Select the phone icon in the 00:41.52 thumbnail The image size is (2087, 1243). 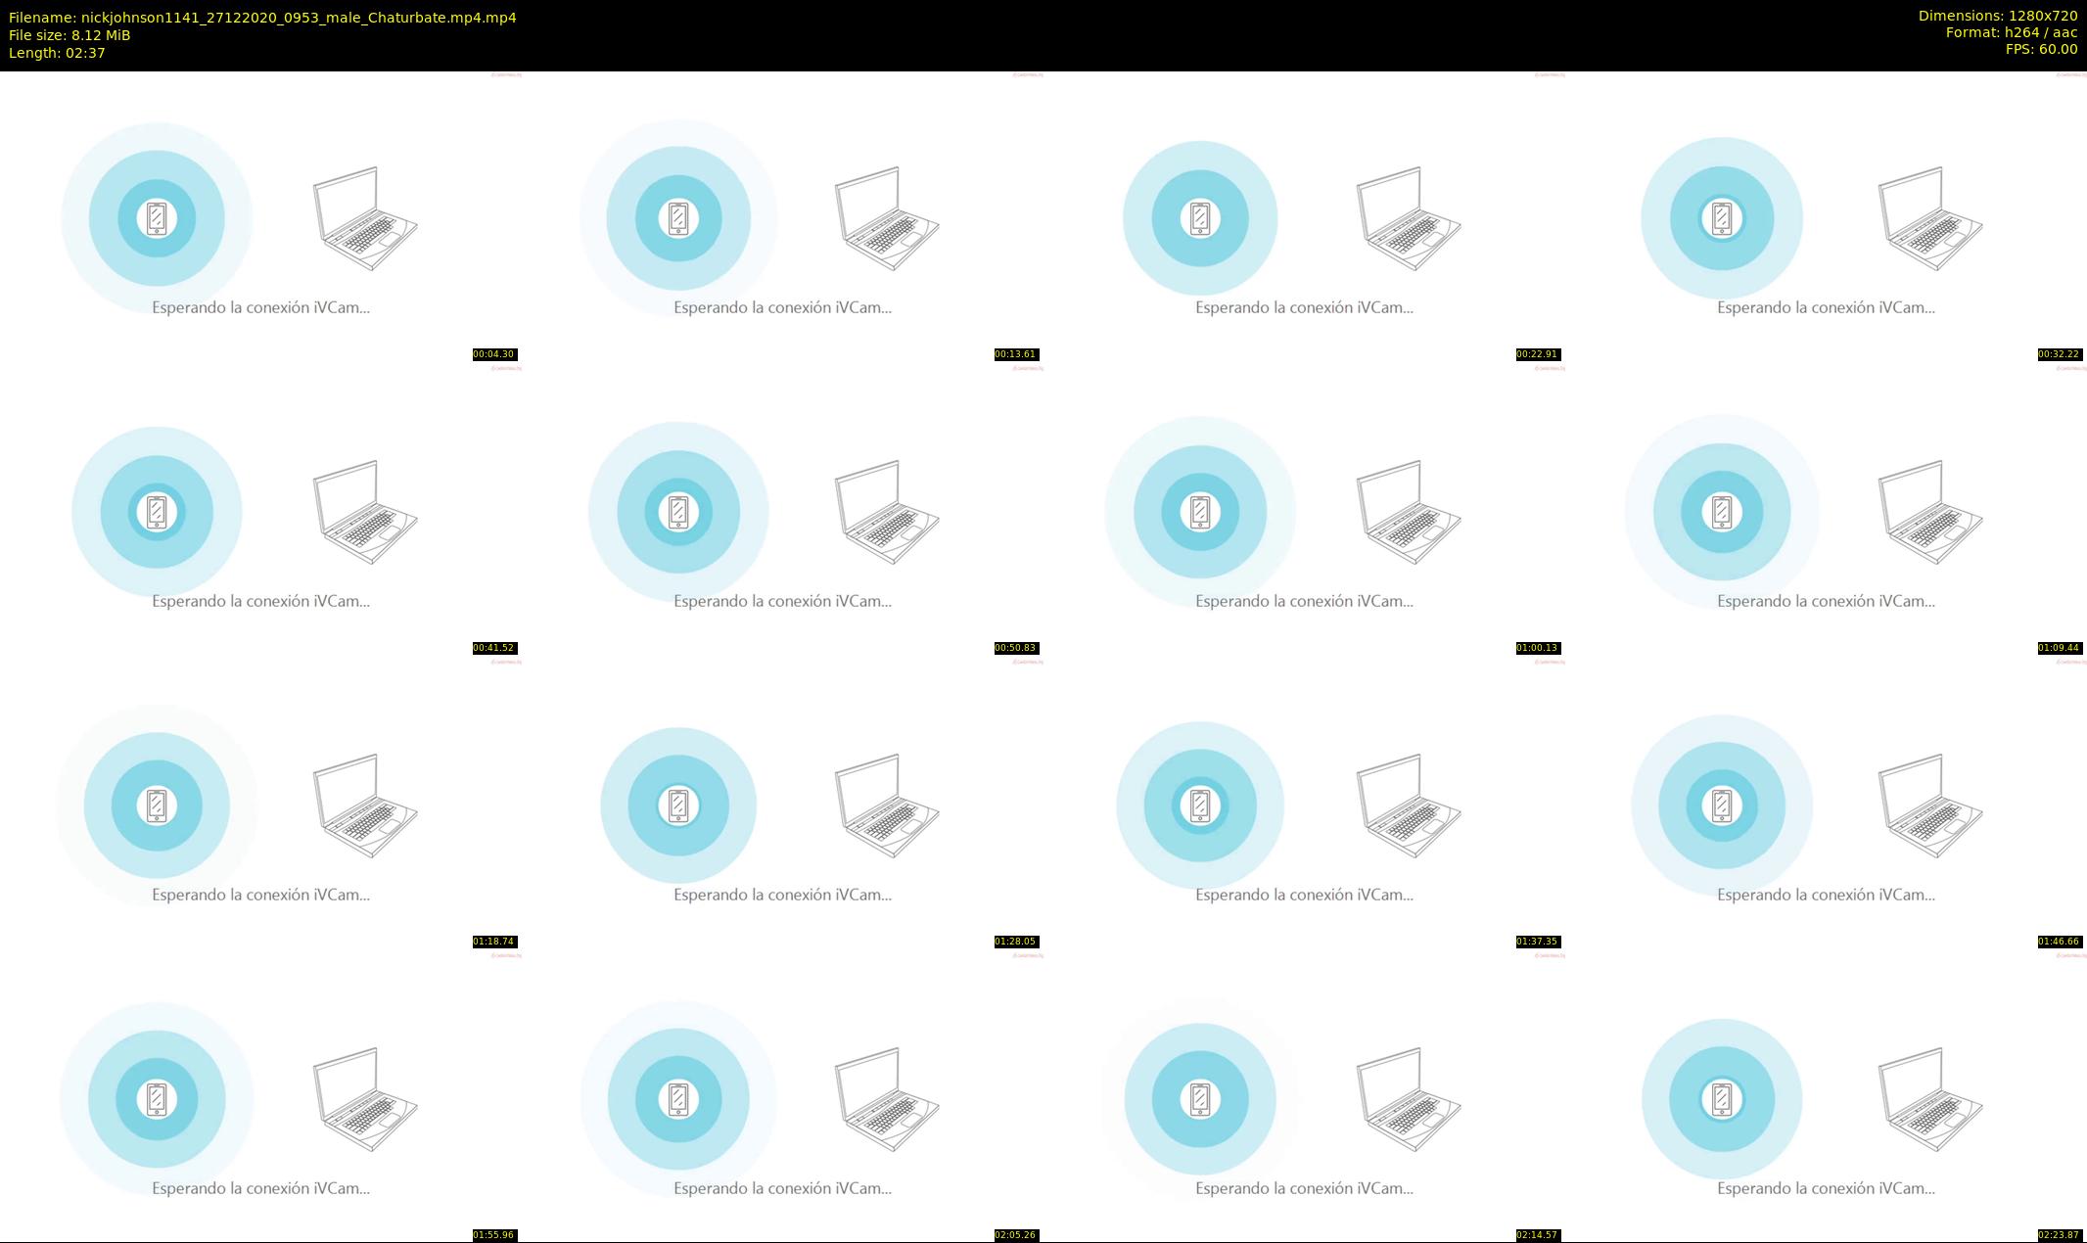[157, 512]
